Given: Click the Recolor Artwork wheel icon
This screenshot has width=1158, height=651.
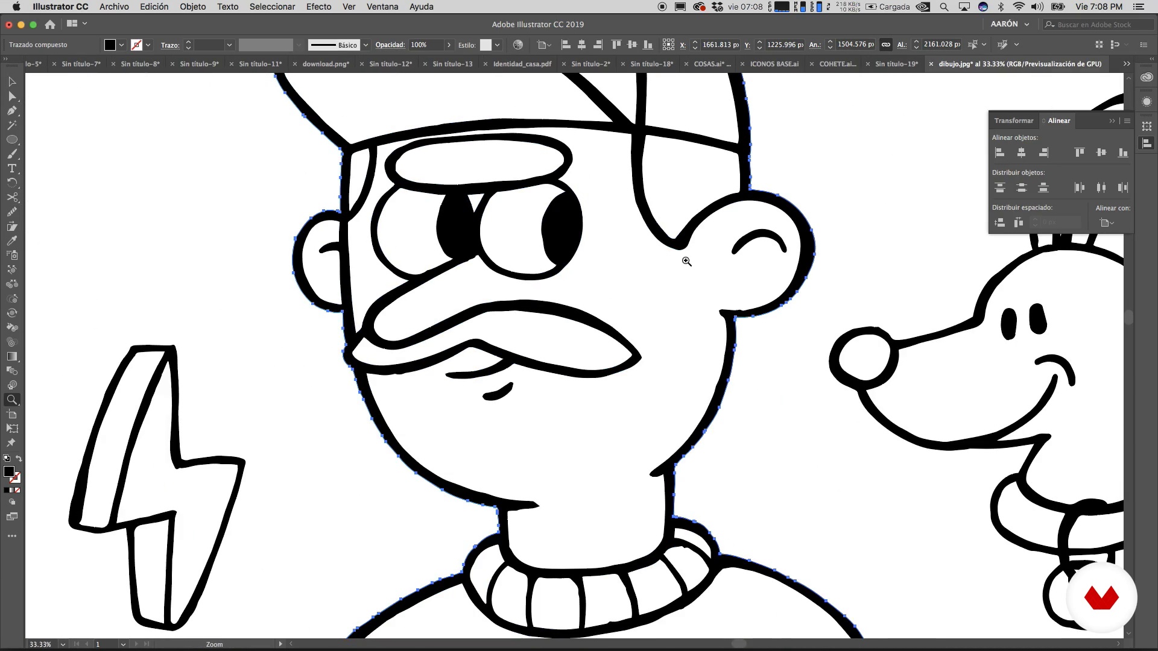Looking at the screenshot, I should click(518, 45).
